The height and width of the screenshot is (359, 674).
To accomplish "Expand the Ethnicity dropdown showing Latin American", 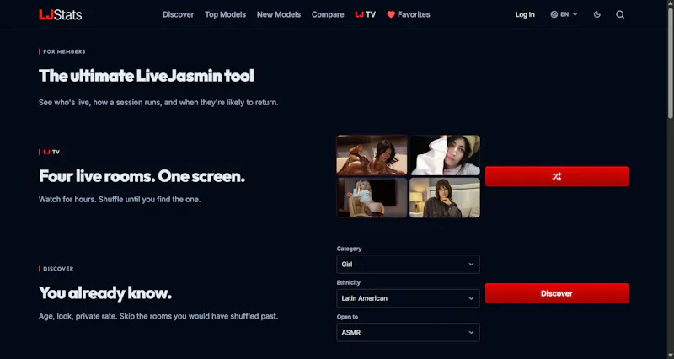I will coord(408,298).
